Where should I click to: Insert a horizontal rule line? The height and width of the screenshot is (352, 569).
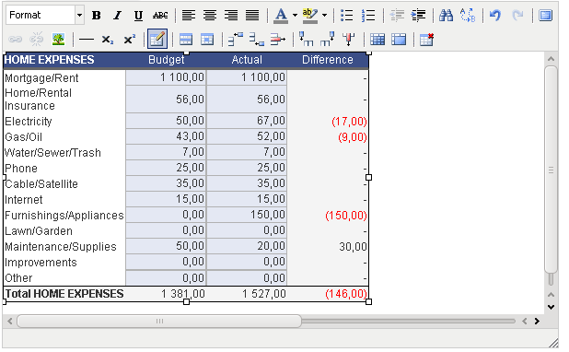pyautogui.click(x=87, y=40)
